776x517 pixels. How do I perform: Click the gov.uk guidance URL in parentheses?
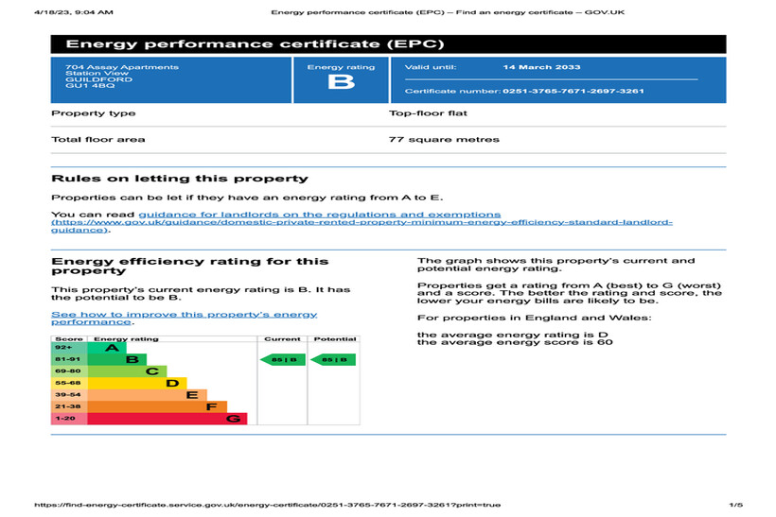362,223
